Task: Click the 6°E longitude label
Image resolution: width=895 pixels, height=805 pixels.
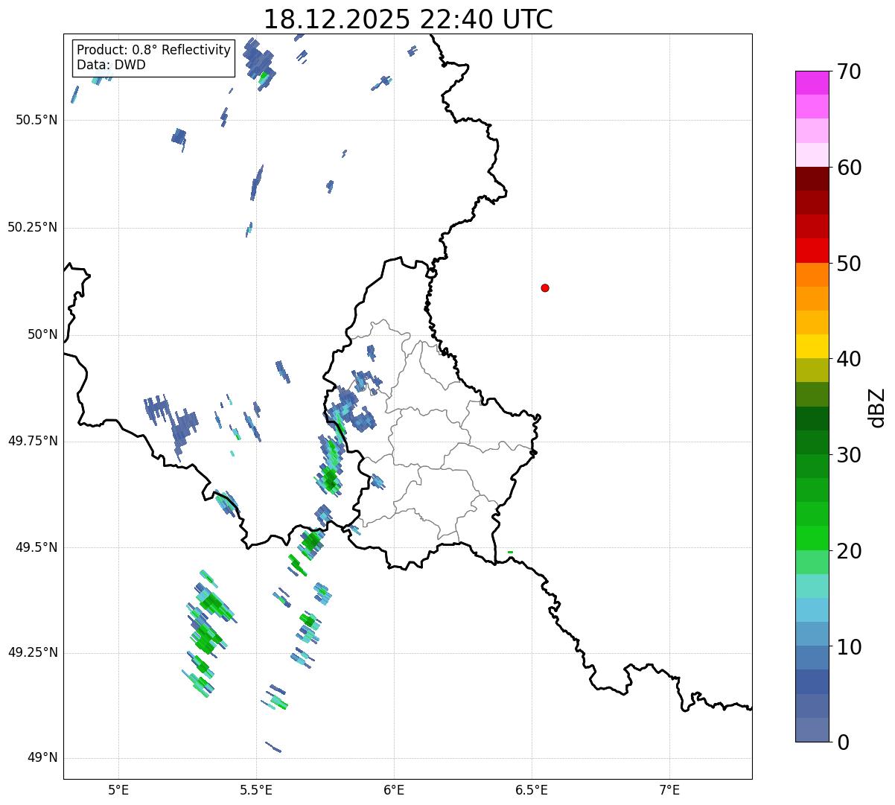Action: (394, 789)
